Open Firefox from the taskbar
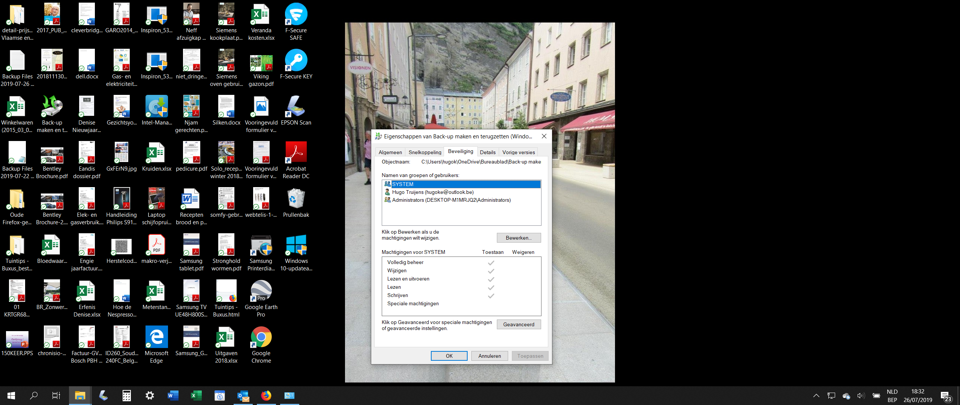Image resolution: width=960 pixels, height=405 pixels. (x=266, y=396)
